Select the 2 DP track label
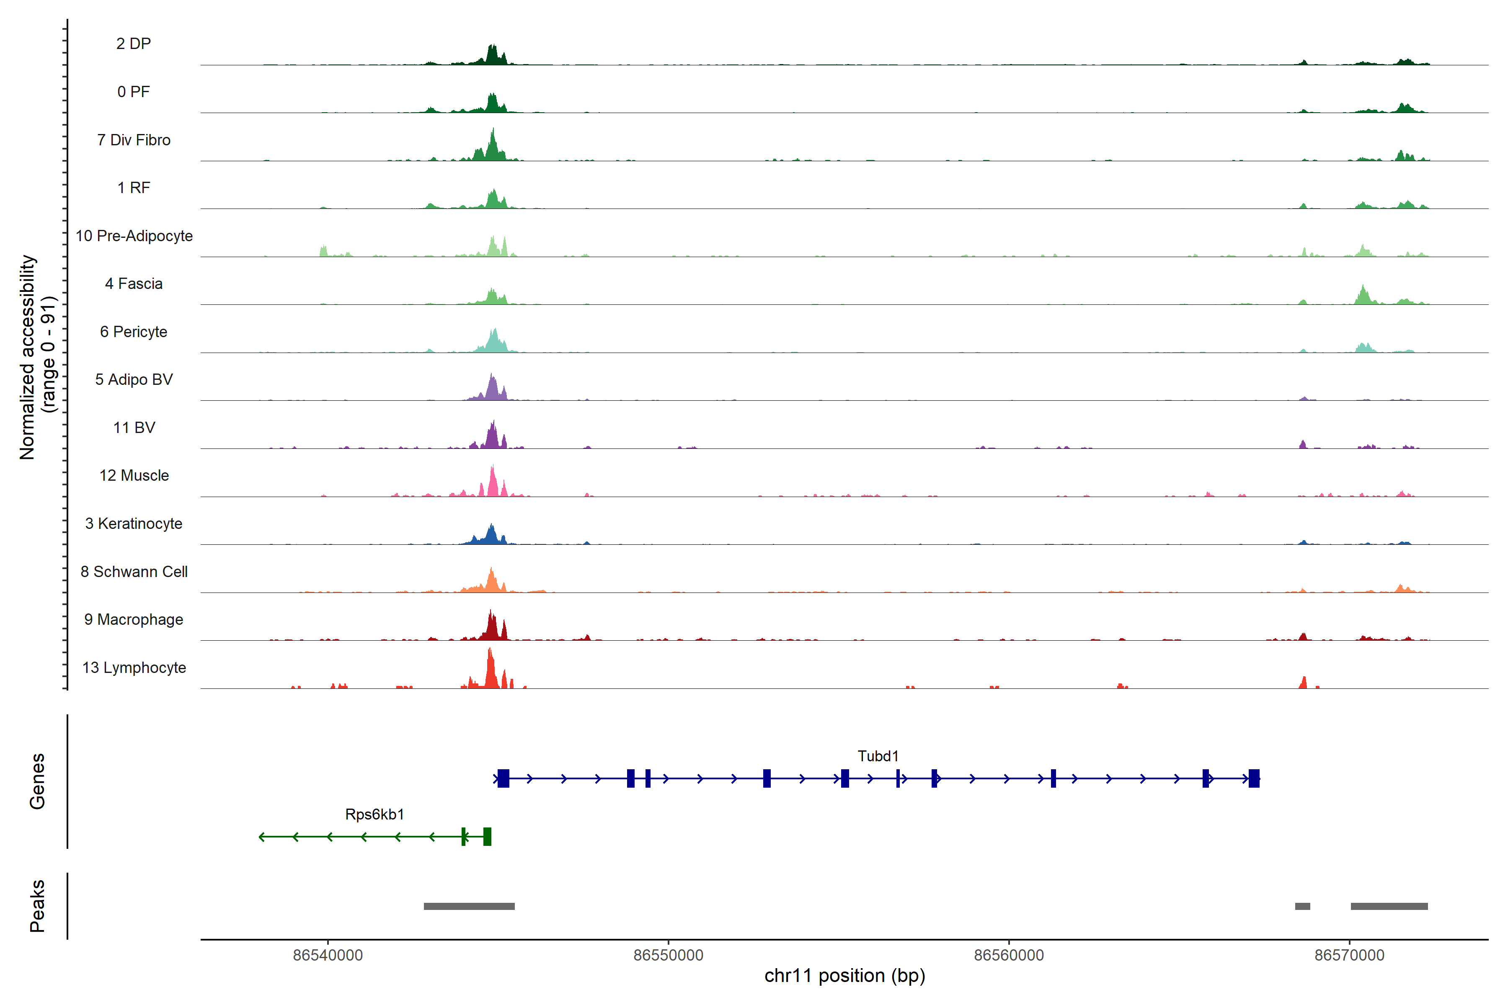Image resolution: width=1508 pixels, height=1005 pixels. pyautogui.click(x=133, y=44)
